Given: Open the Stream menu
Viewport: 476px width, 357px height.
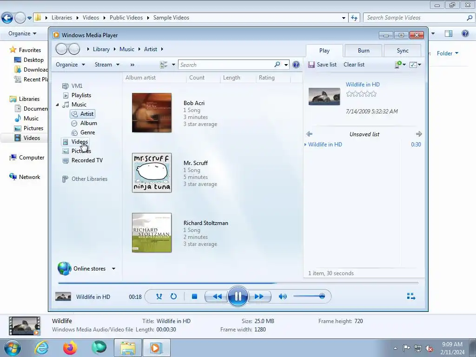Looking at the screenshot, I should click(107, 64).
